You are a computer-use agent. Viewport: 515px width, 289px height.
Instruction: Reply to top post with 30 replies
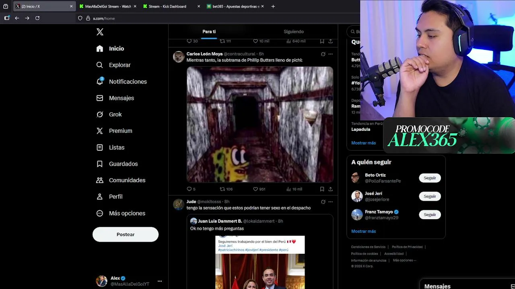(190, 41)
